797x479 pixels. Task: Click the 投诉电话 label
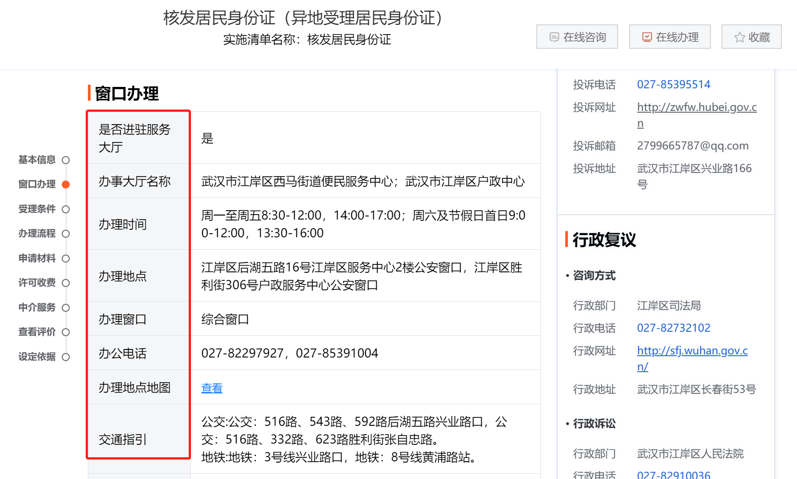(x=594, y=84)
